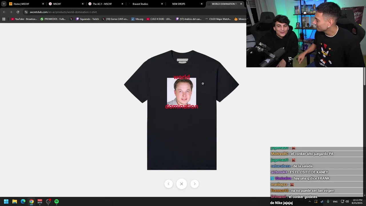Open Google Chrome taskbar icon
This screenshot has width=366, height=206.
click(x=31, y=201)
